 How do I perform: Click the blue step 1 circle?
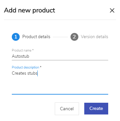coord(16,37)
